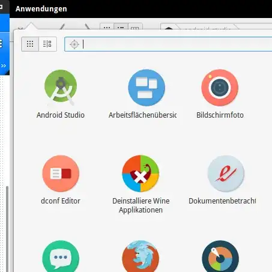Launch dconf Editor
Screen dimensions: 272x272
[61, 174]
